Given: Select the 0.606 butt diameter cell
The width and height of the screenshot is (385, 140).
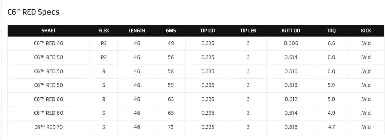Looking at the screenshot, I should click(291, 43).
